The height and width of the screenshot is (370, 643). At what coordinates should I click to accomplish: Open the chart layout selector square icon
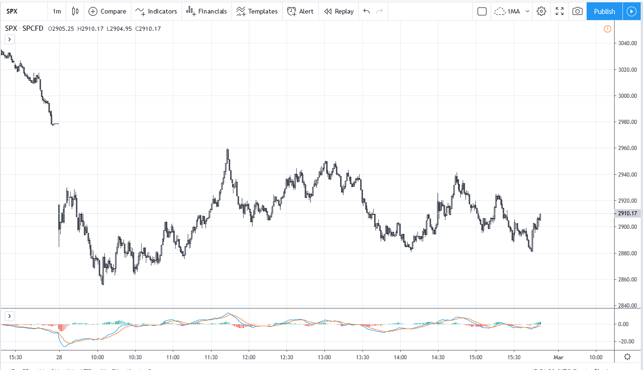(x=482, y=11)
